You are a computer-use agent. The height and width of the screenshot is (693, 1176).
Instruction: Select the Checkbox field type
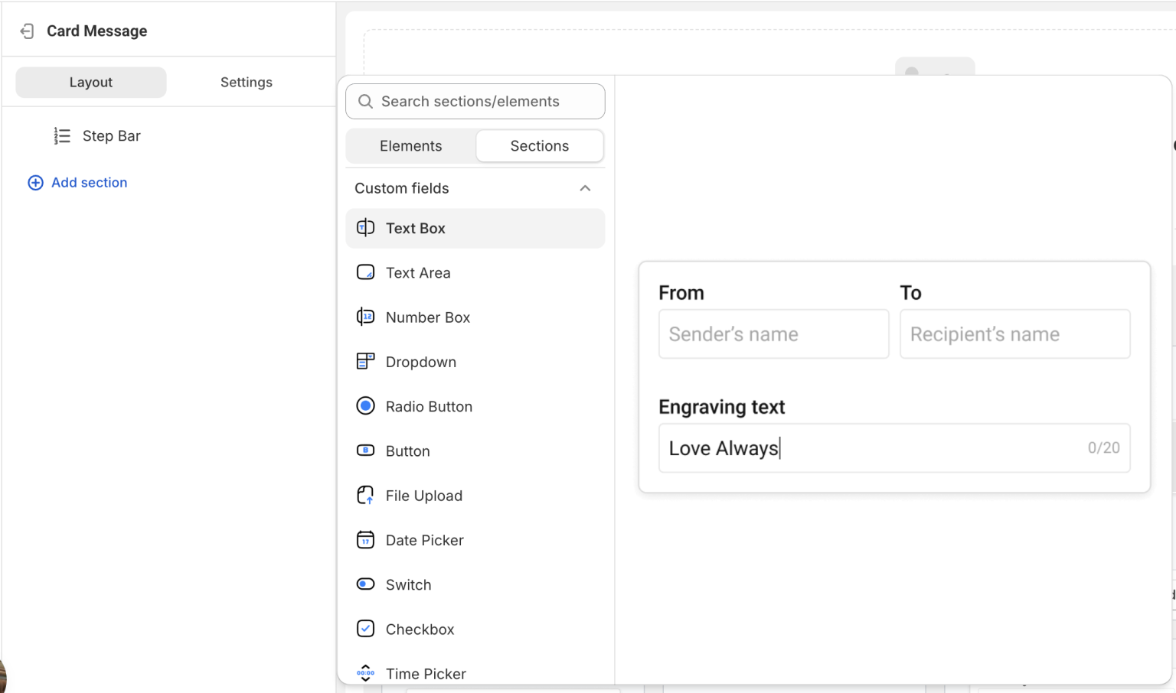tap(419, 629)
